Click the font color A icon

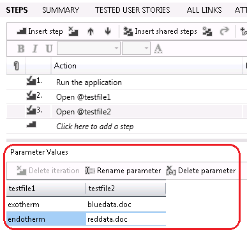coord(158,49)
